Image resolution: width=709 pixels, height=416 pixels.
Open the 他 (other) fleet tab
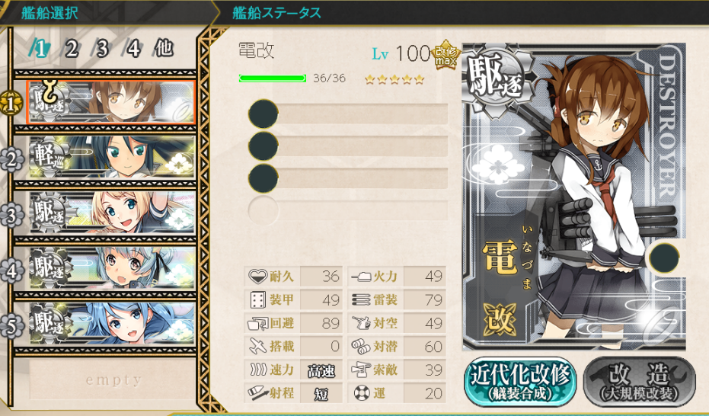point(163,48)
